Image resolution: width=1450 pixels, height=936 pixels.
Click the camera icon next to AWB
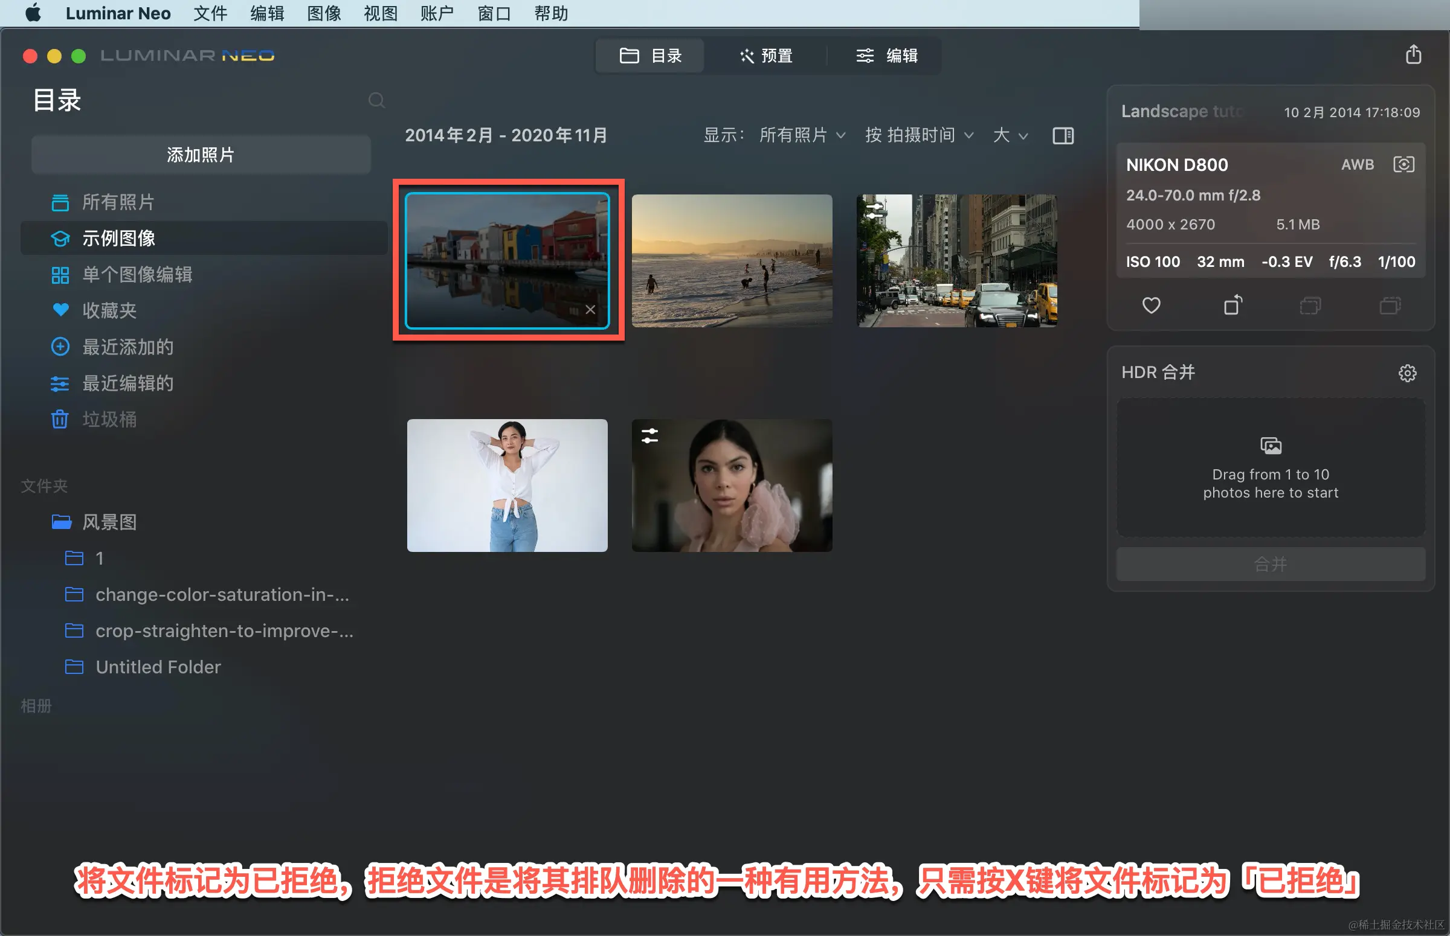(1403, 164)
